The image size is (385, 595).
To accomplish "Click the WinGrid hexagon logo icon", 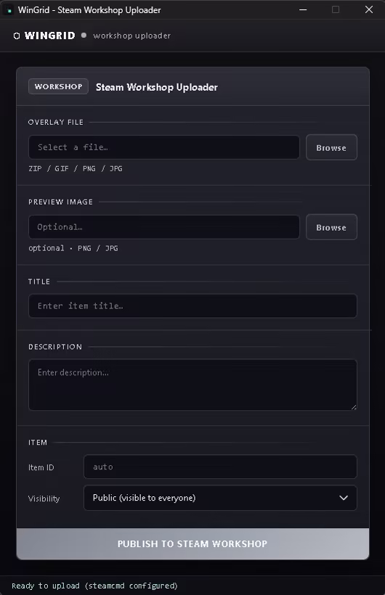I will pos(16,36).
